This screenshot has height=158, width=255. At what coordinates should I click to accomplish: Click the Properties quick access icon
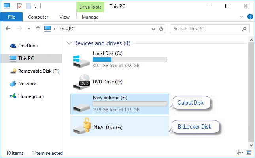pyautogui.click(x=20, y=6)
